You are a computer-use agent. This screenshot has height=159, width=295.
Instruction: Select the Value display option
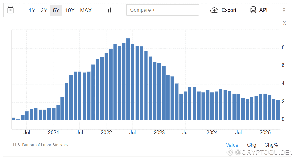232,145
